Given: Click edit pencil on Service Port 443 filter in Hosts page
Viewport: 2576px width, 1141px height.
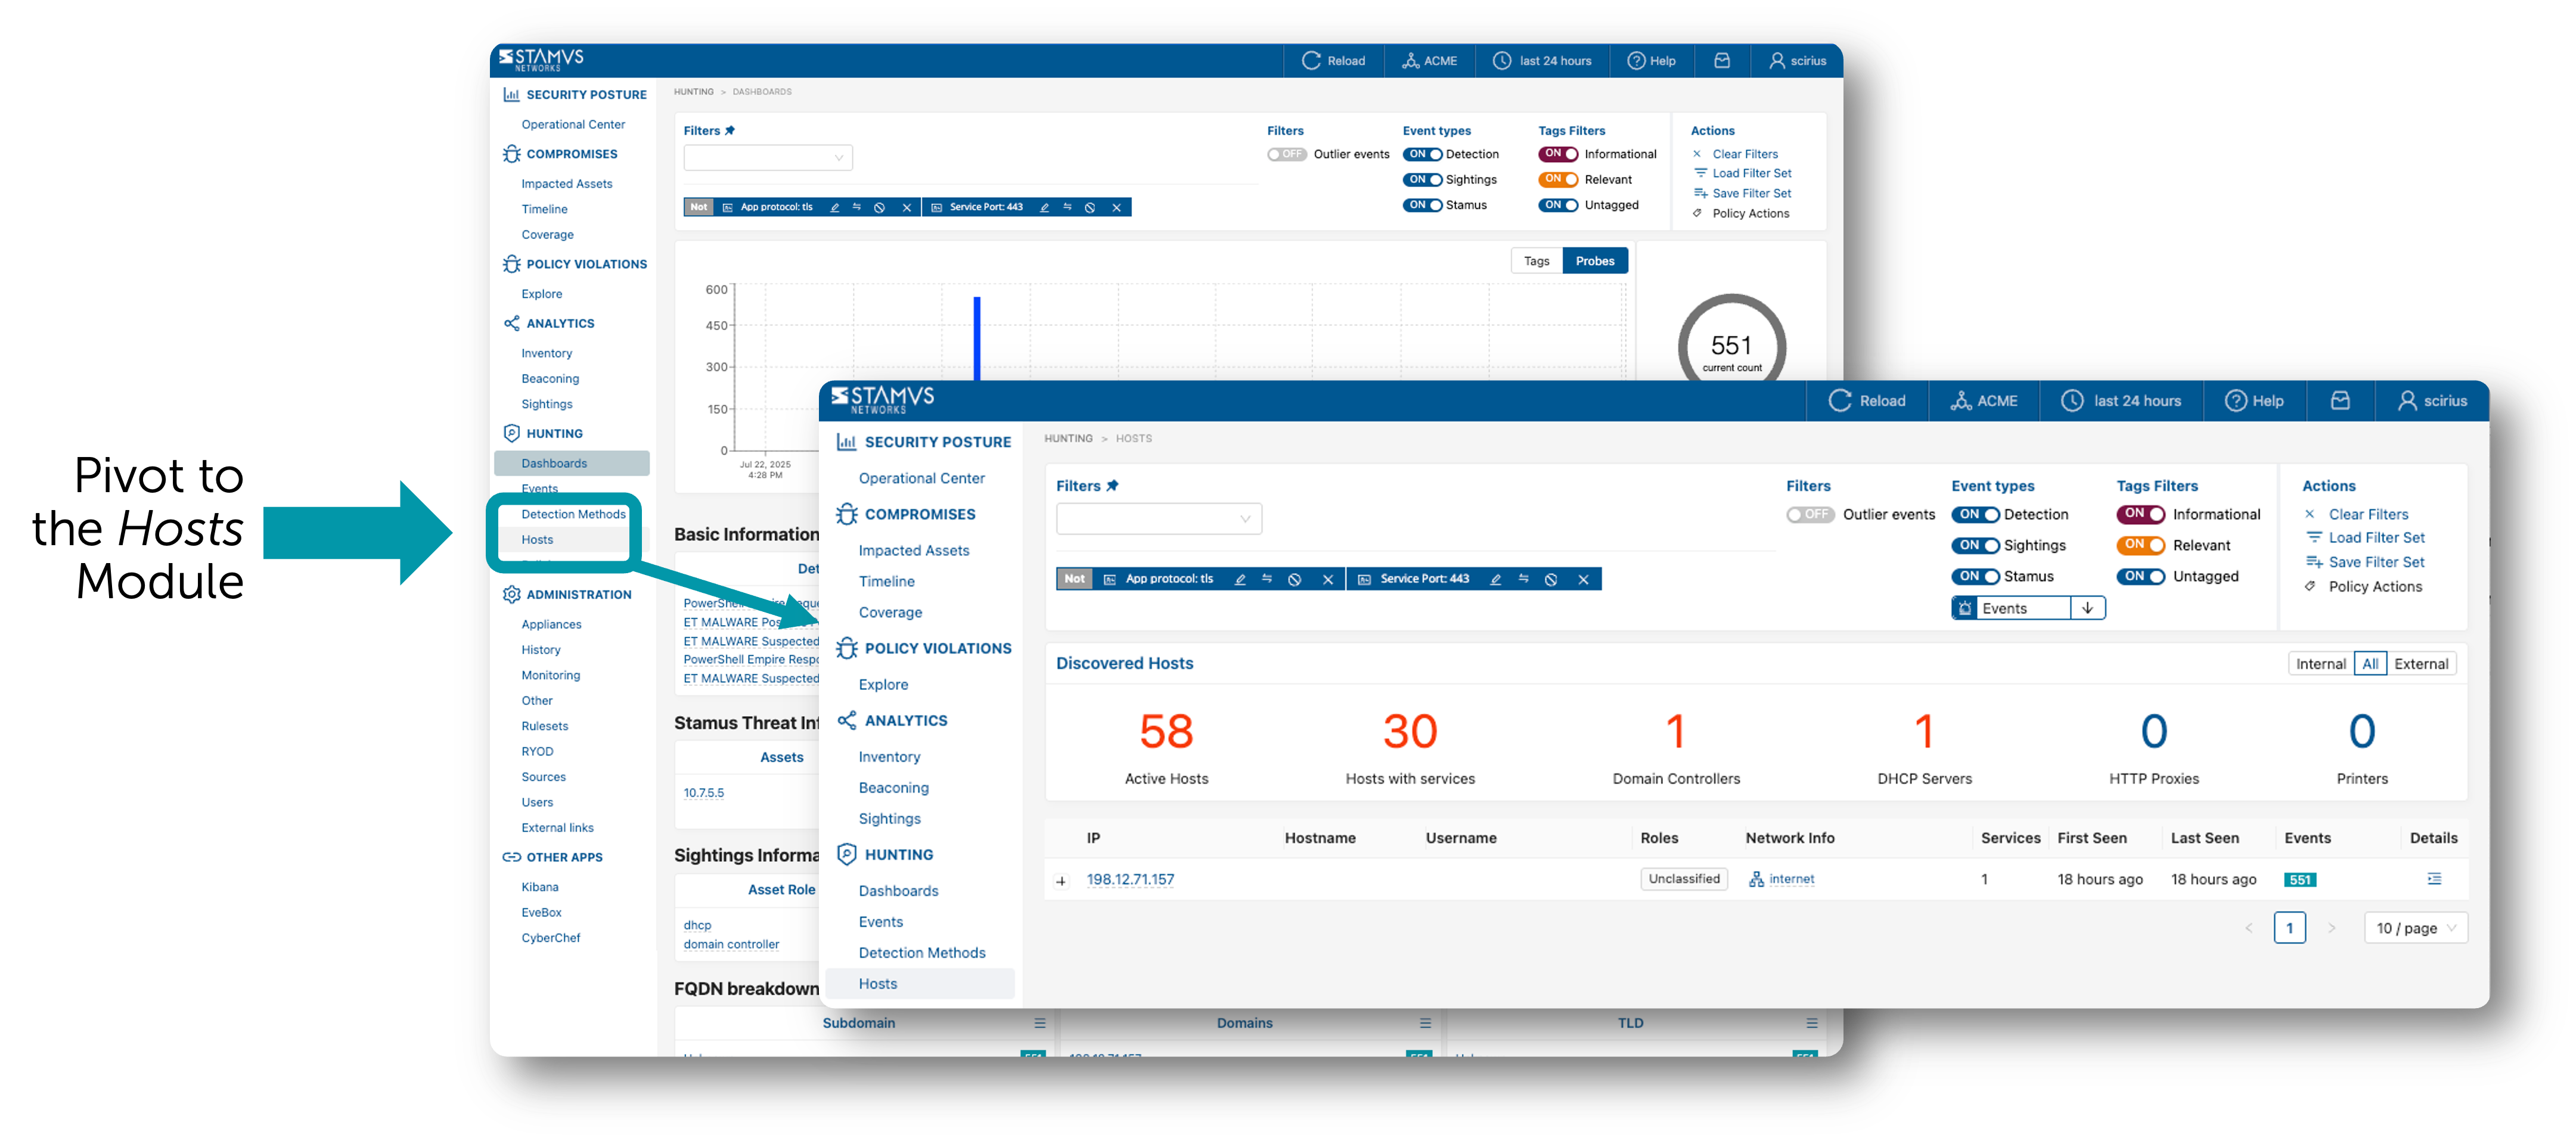Looking at the screenshot, I should [1495, 579].
